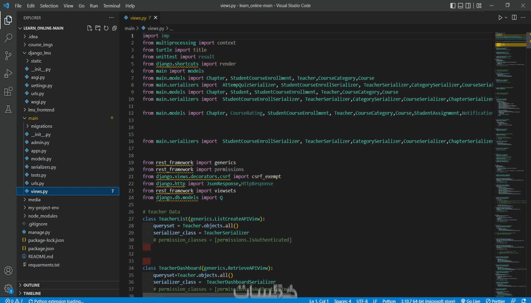Open the run options dropdown arrow

506,18
